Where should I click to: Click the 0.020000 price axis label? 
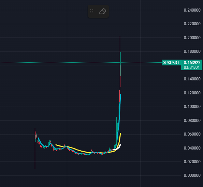pyautogui.click(x=192, y=162)
